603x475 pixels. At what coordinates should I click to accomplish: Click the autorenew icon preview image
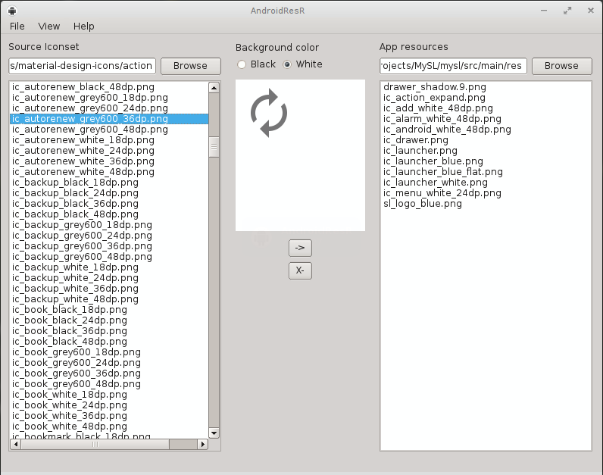click(x=268, y=114)
